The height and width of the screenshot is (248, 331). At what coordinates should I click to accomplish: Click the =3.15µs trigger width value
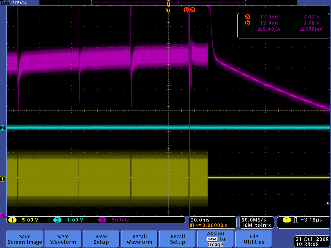coord(311,220)
